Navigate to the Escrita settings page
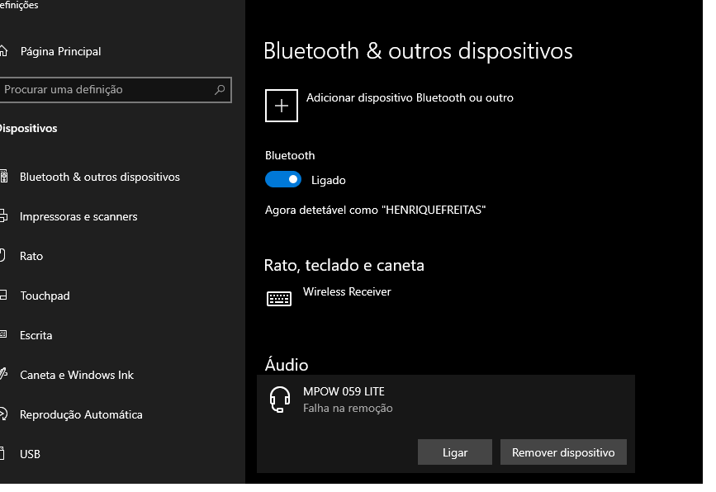This screenshot has width=716, height=492. pyautogui.click(x=36, y=335)
